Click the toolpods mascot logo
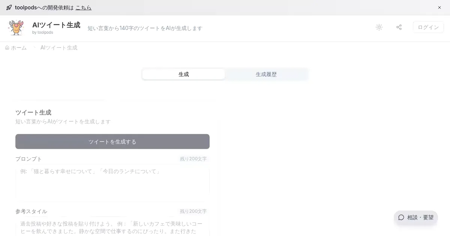The image size is (450, 236). coord(16,28)
